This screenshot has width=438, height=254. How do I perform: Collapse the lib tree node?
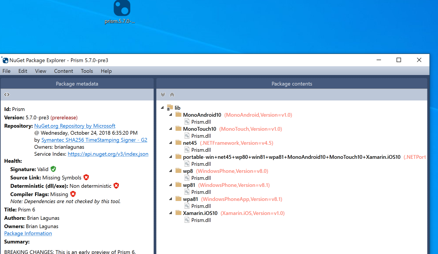[x=162, y=107]
